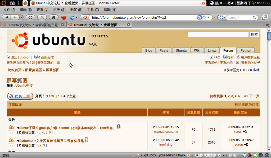Open the list-all-tabs dropdown on the tab bar
The width and height of the screenshot is (271, 158).
(x=267, y=25)
